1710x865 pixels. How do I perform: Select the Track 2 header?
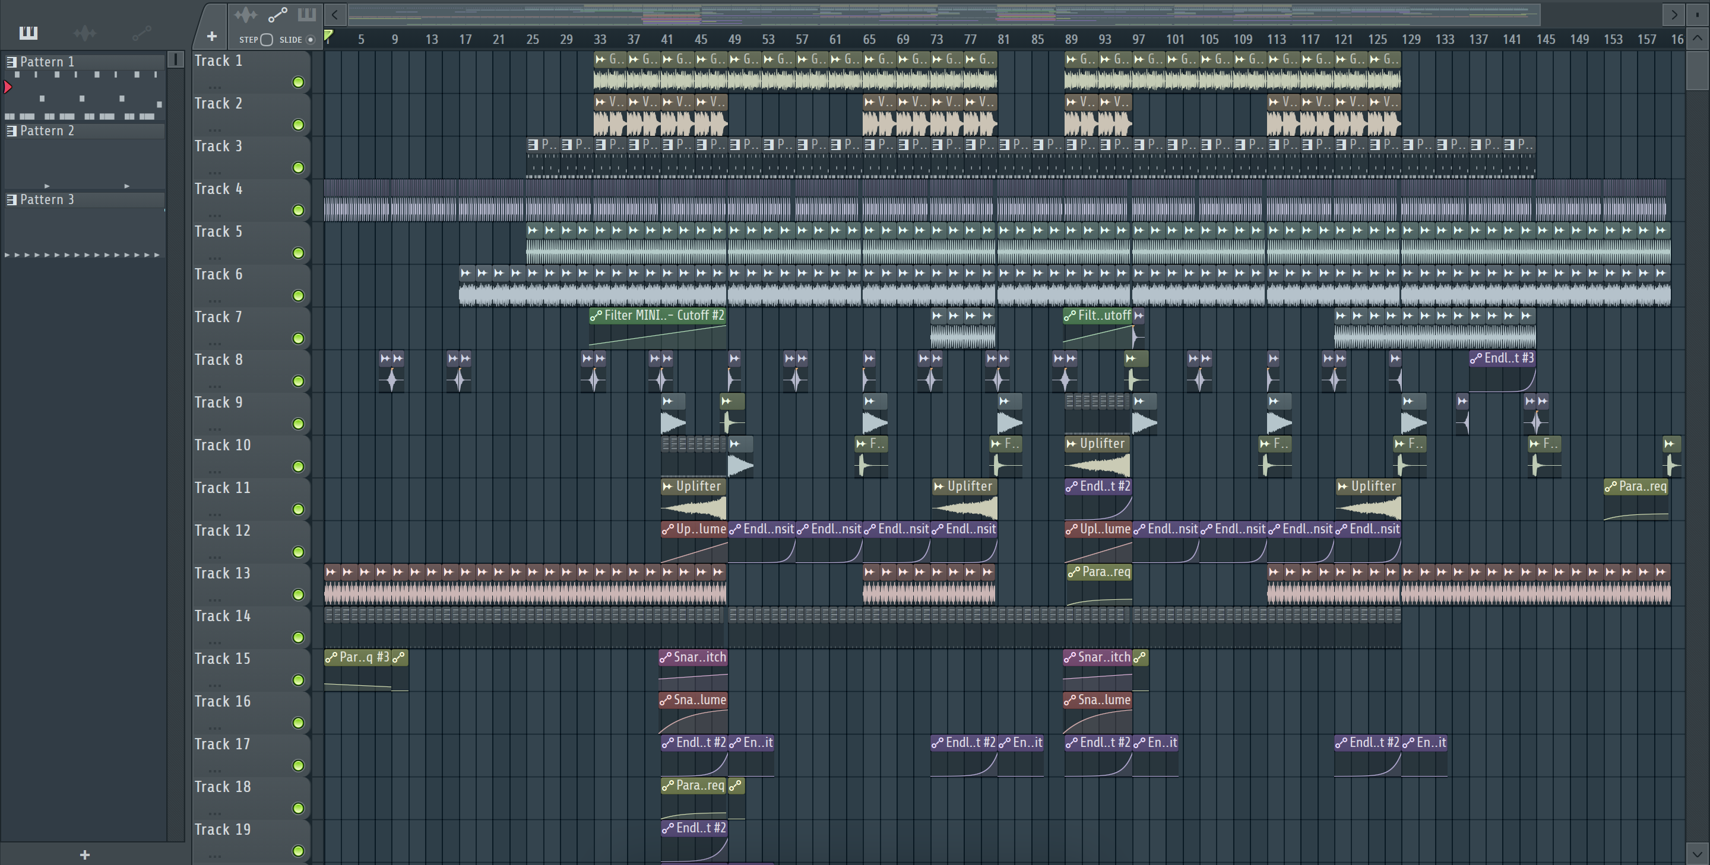coord(251,115)
